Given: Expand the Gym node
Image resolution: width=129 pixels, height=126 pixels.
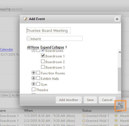Looking at the screenshot, I should pyautogui.click(x=33, y=84).
